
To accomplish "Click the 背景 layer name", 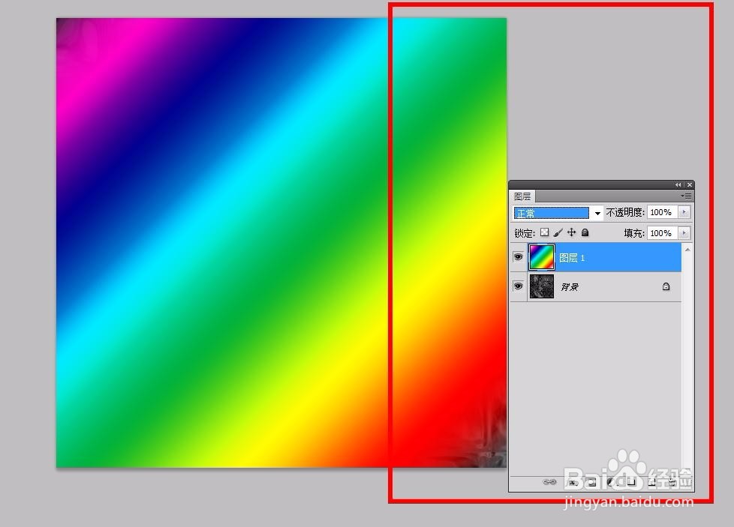I will coord(569,286).
